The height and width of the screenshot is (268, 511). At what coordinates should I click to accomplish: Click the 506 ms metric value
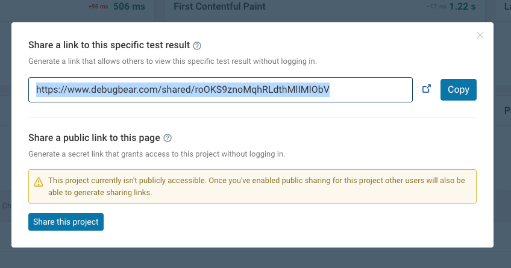click(130, 7)
